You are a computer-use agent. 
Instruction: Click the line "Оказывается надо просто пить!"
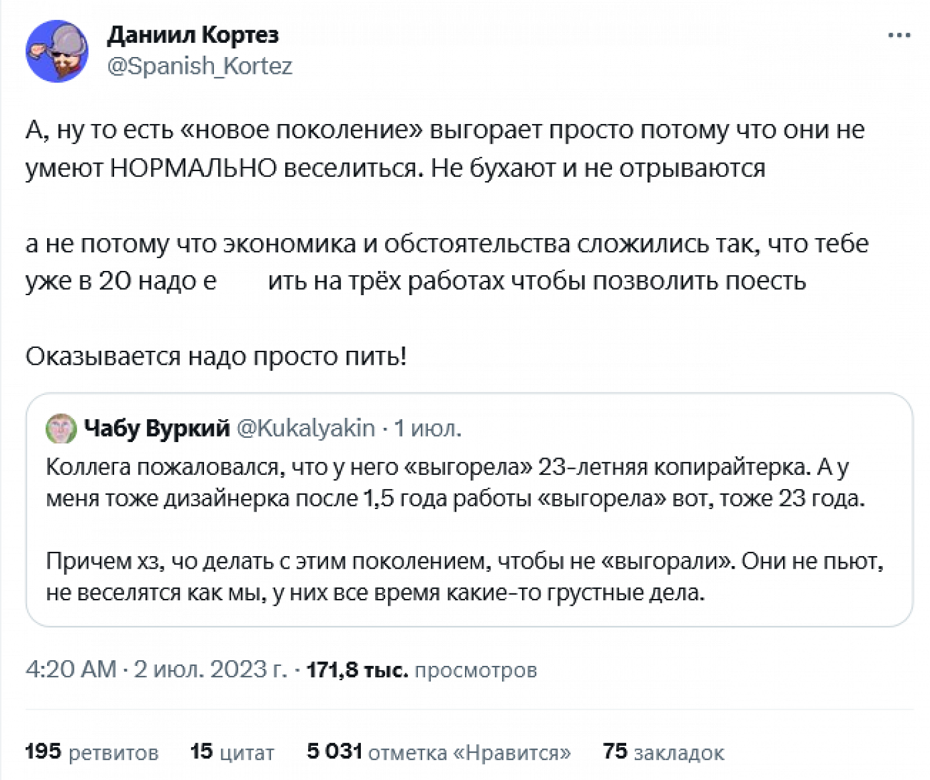pos(216,357)
